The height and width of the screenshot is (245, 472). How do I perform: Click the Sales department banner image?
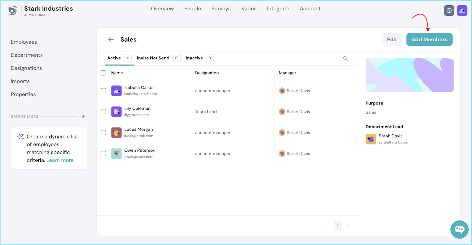(x=409, y=75)
